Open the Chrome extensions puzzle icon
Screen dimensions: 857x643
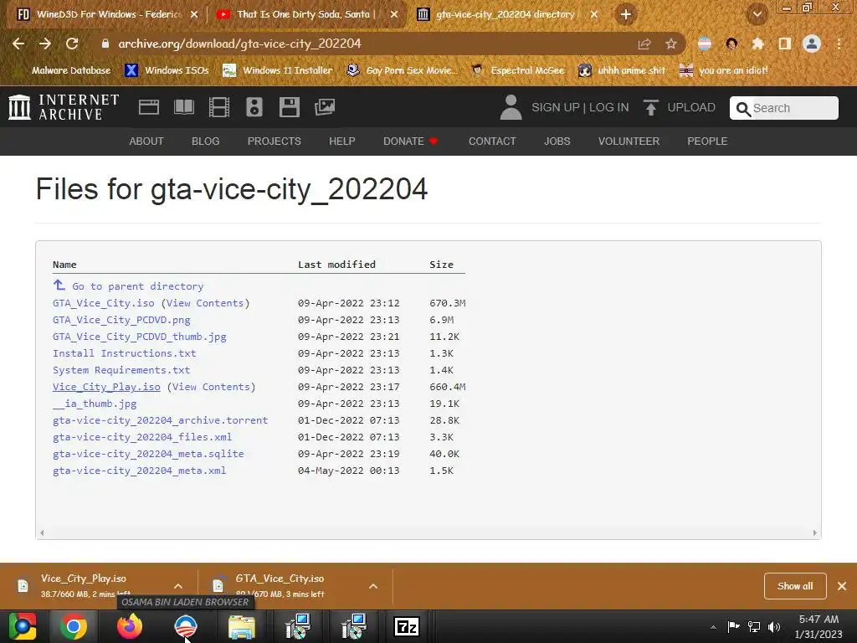(x=757, y=44)
